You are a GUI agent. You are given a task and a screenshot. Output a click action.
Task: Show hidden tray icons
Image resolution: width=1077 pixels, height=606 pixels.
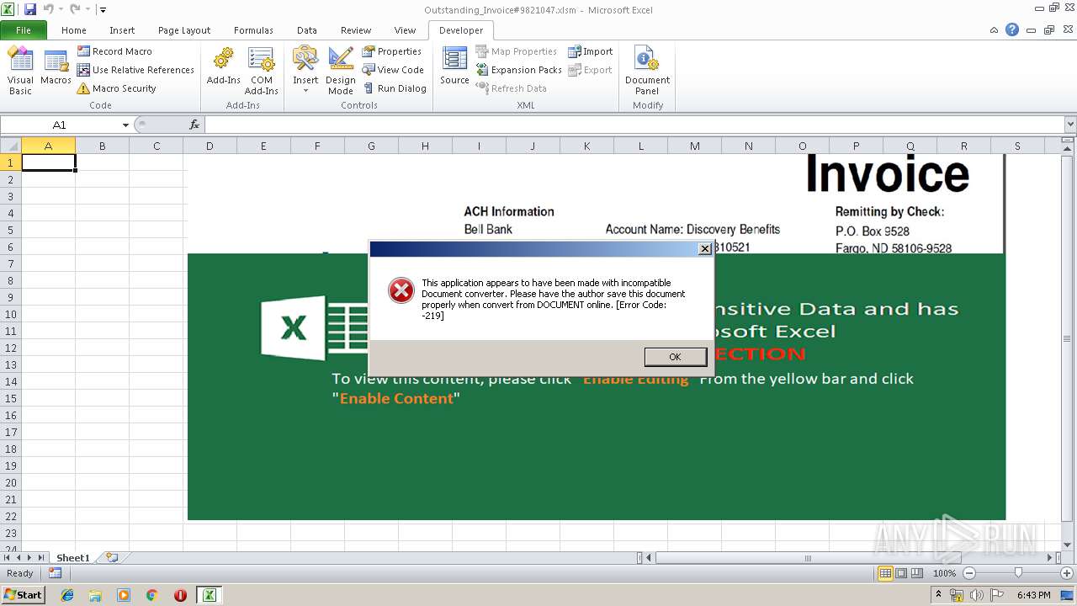pos(939,595)
